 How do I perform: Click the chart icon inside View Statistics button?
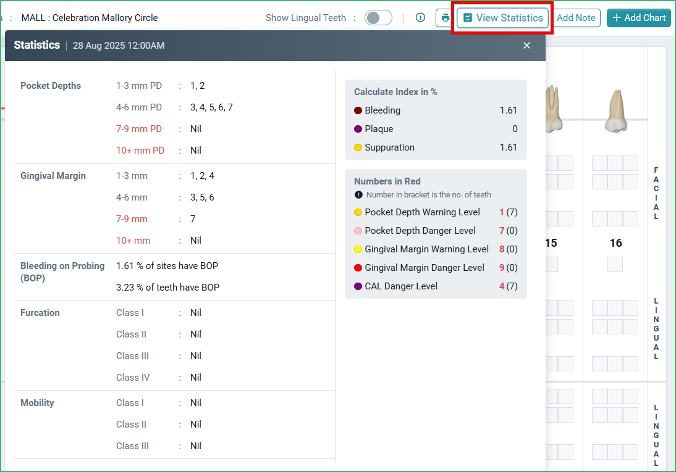[x=467, y=18]
